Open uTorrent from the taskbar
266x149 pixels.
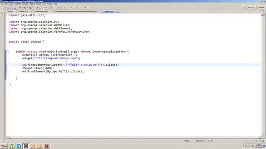[x=12, y=146]
